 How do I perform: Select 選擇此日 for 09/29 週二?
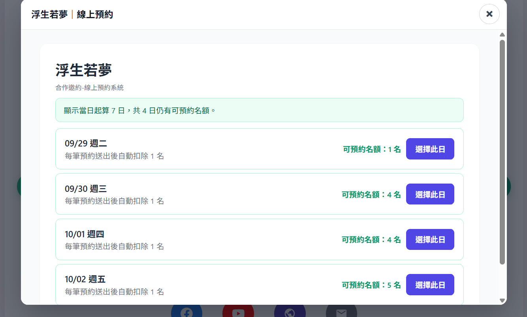pyautogui.click(x=430, y=149)
